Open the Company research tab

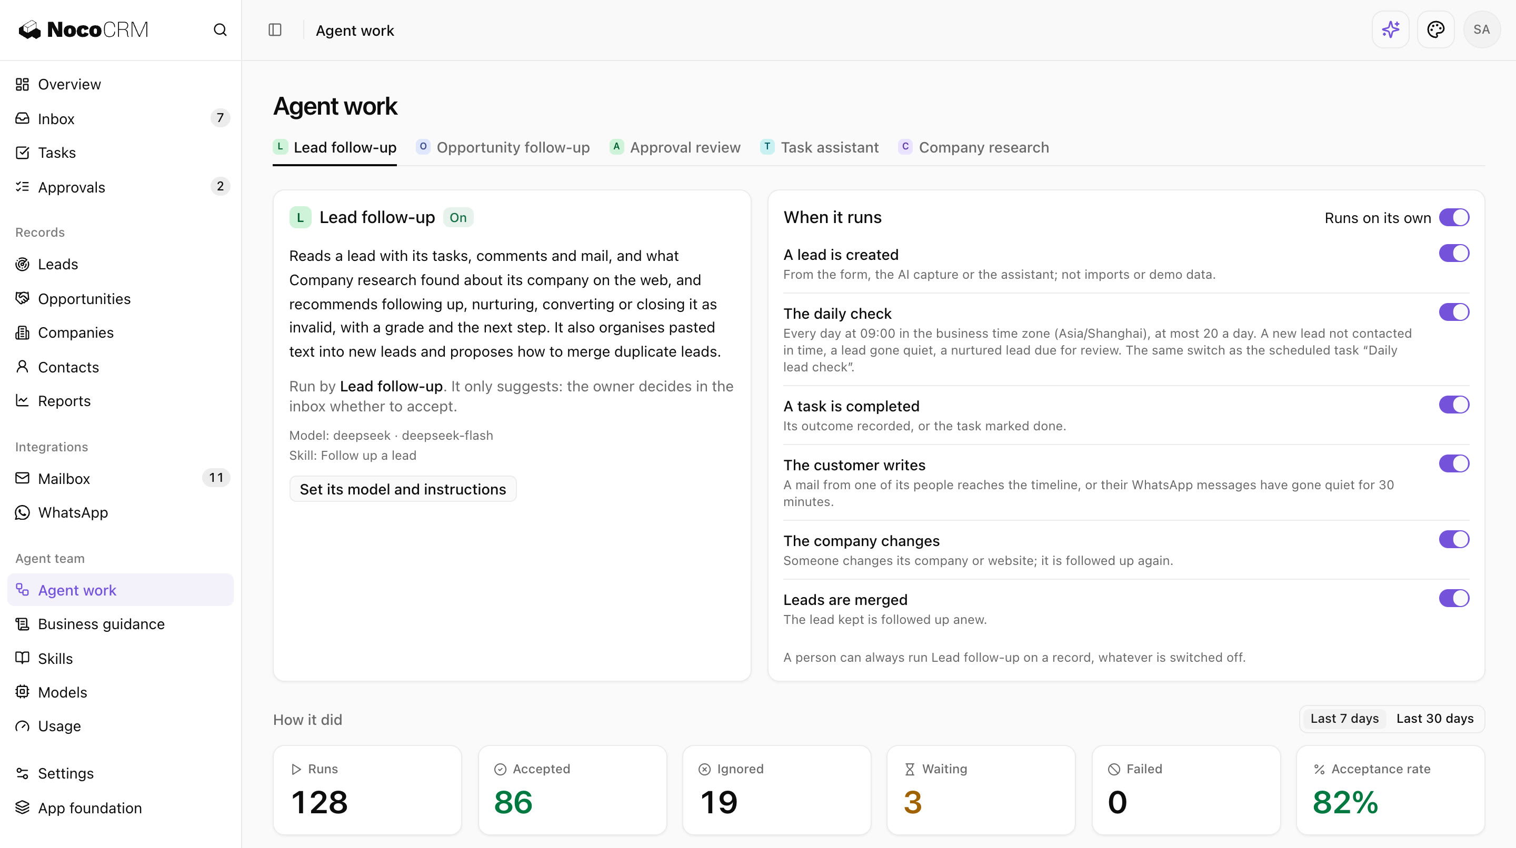973,148
